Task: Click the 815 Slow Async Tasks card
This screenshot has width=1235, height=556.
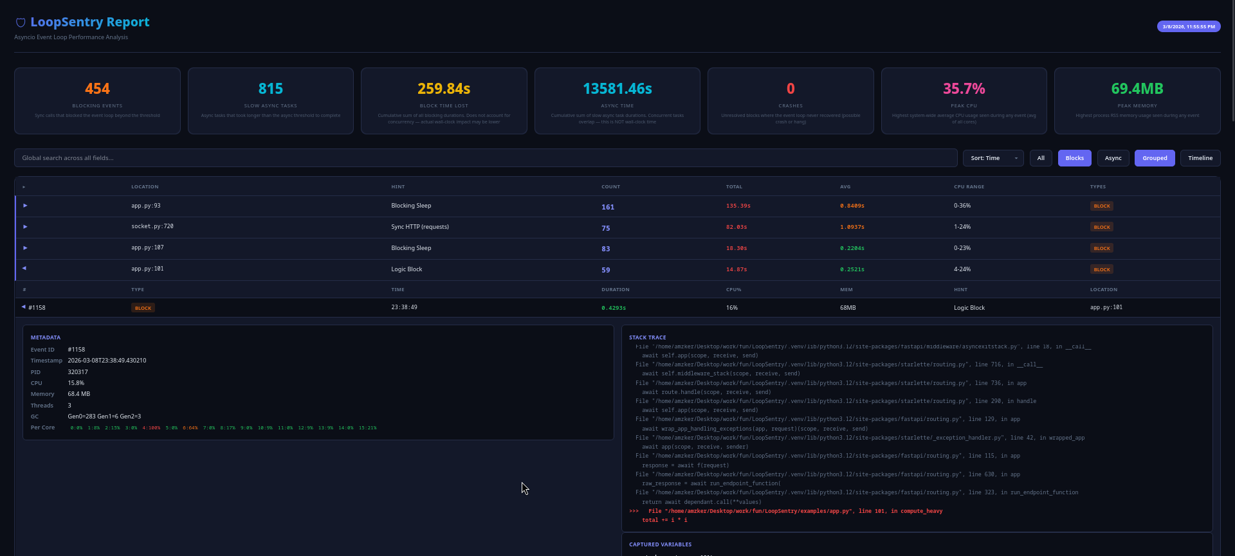Action: [271, 101]
